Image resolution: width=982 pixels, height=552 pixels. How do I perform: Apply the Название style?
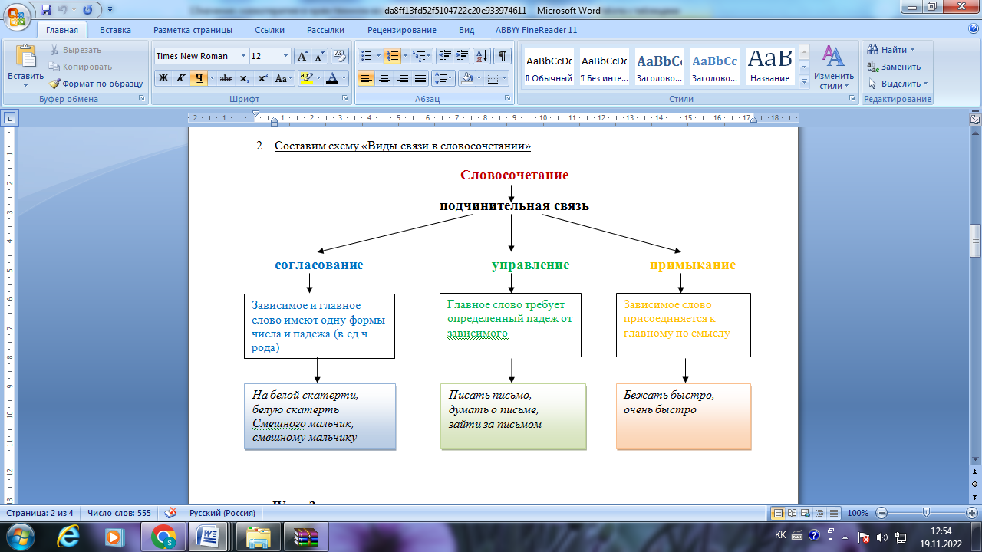(x=770, y=67)
